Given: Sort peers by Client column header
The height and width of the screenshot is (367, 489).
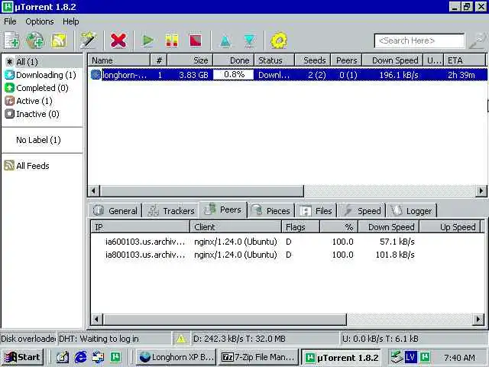Looking at the screenshot, I should (236, 227).
